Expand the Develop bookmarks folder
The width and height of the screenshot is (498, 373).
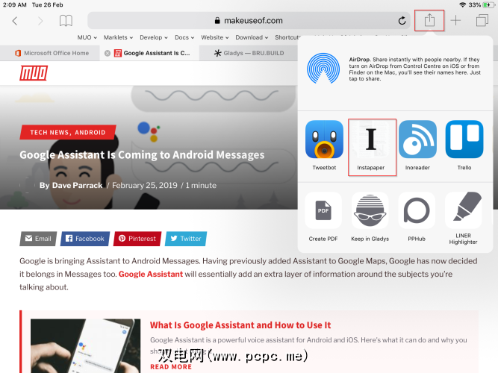tap(154, 37)
